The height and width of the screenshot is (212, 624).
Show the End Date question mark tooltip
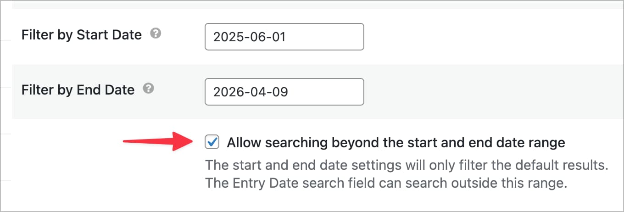pos(148,89)
